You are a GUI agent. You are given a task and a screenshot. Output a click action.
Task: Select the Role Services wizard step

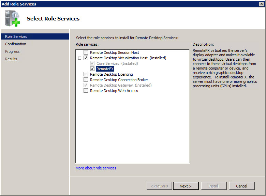click(x=35, y=36)
